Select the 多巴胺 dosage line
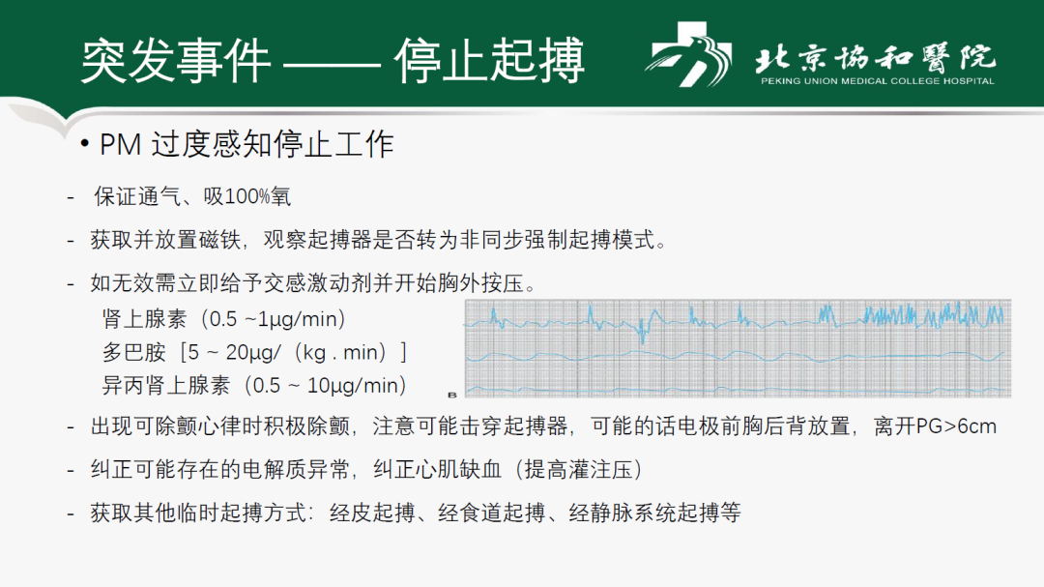Viewport: 1044px width, 587px height. [x=254, y=351]
